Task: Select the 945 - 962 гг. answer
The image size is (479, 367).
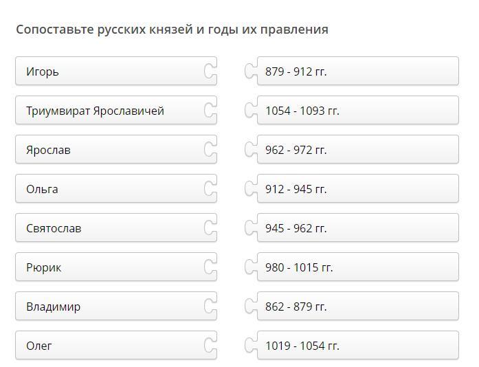Action: click(357, 228)
